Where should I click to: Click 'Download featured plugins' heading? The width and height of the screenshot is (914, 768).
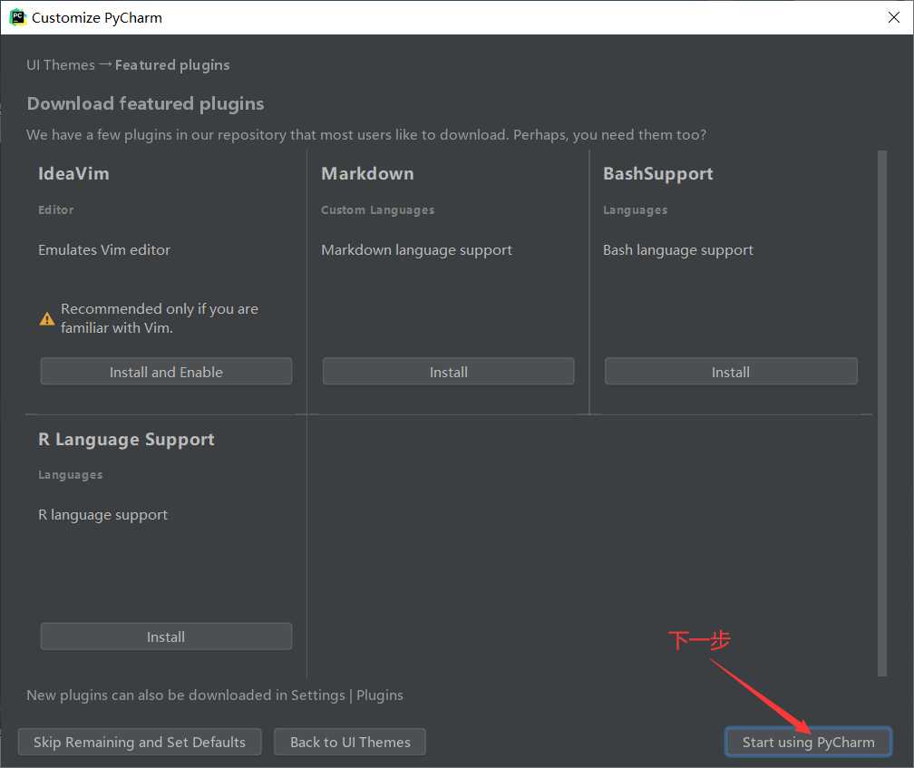click(x=145, y=103)
